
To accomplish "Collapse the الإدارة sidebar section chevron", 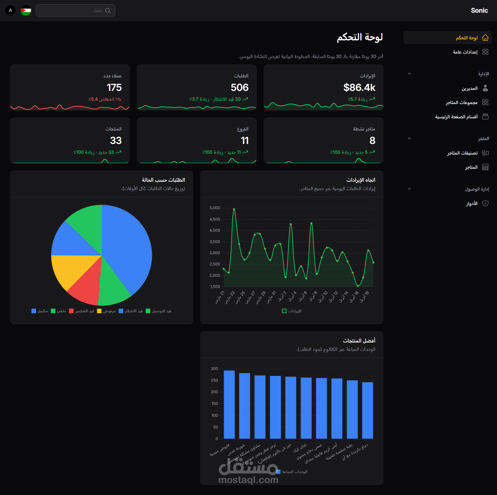I will pyautogui.click(x=409, y=74).
